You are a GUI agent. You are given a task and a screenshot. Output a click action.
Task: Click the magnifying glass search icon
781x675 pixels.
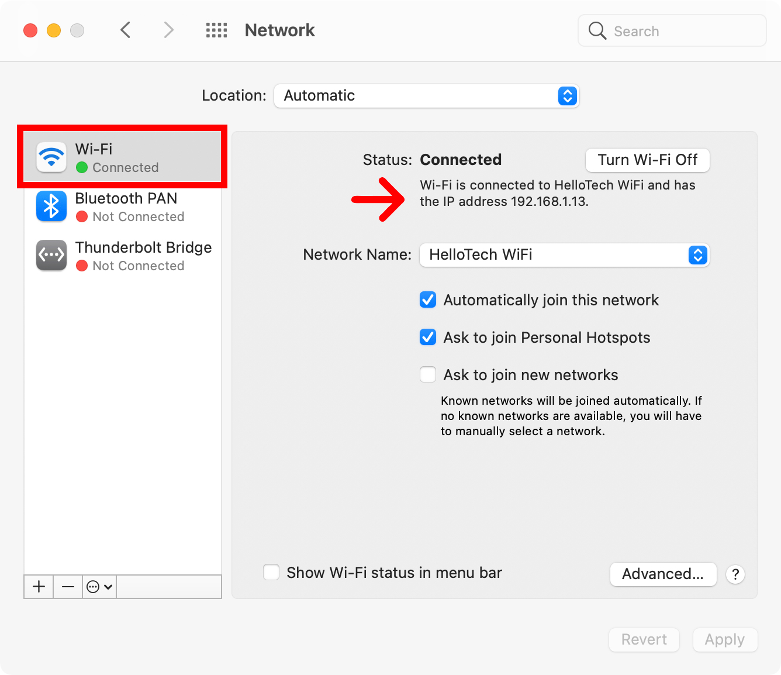(597, 30)
